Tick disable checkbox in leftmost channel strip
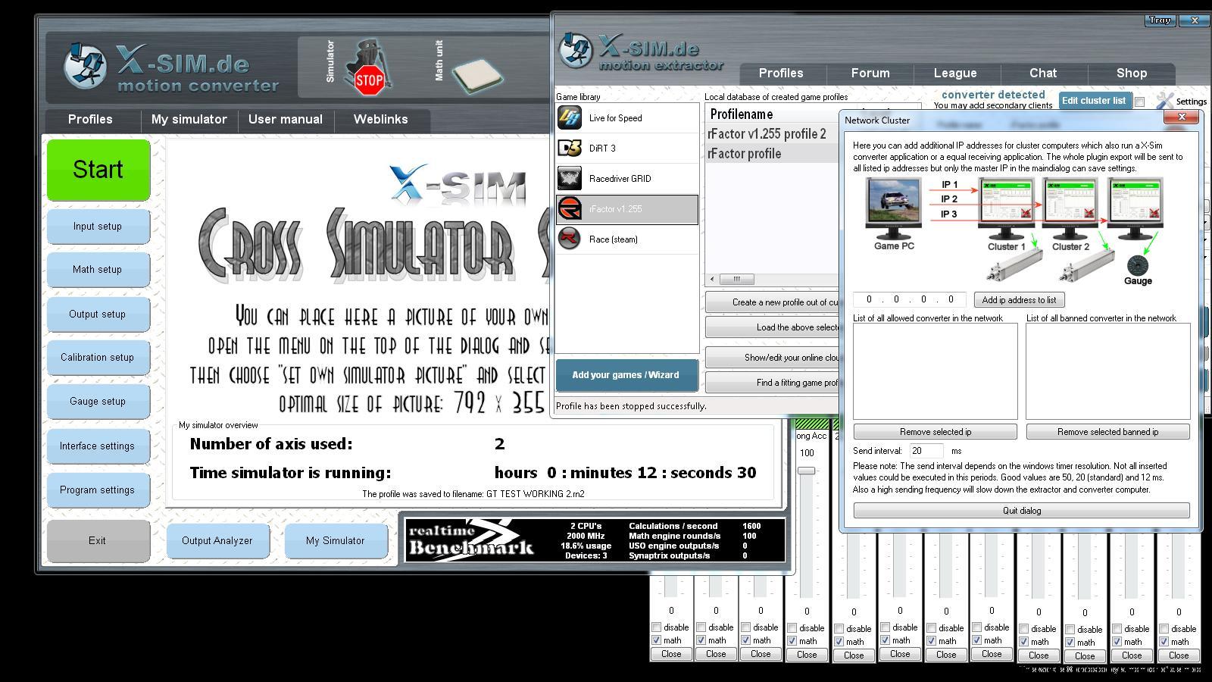 click(657, 627)
